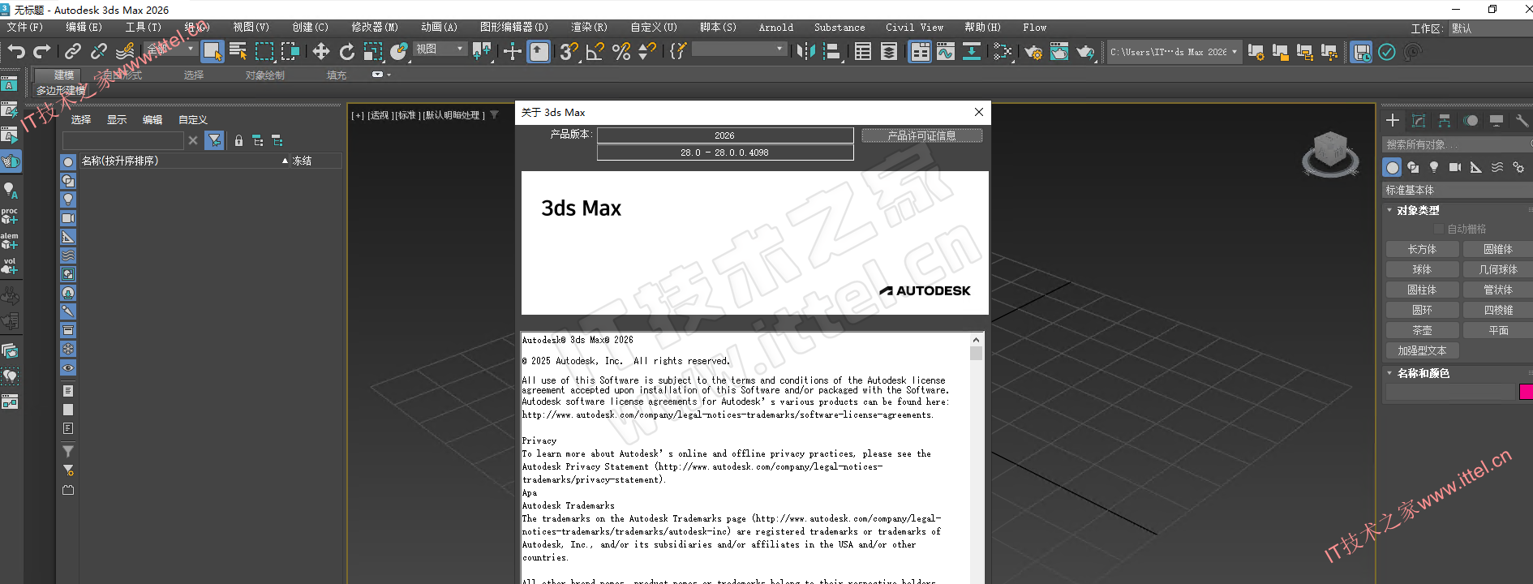Choose the Bind to Space Warp tool

[x=125, y=52]
